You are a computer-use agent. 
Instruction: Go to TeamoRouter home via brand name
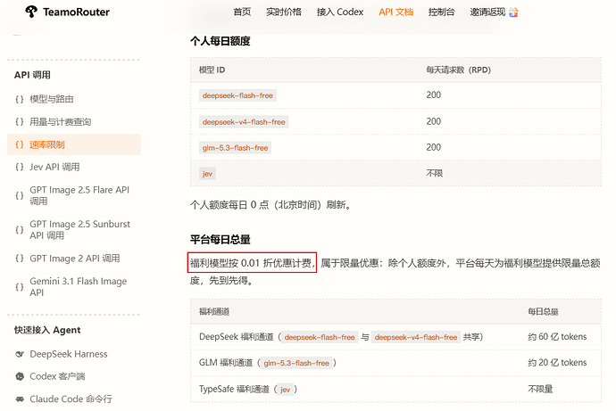[x=76, y=12]
